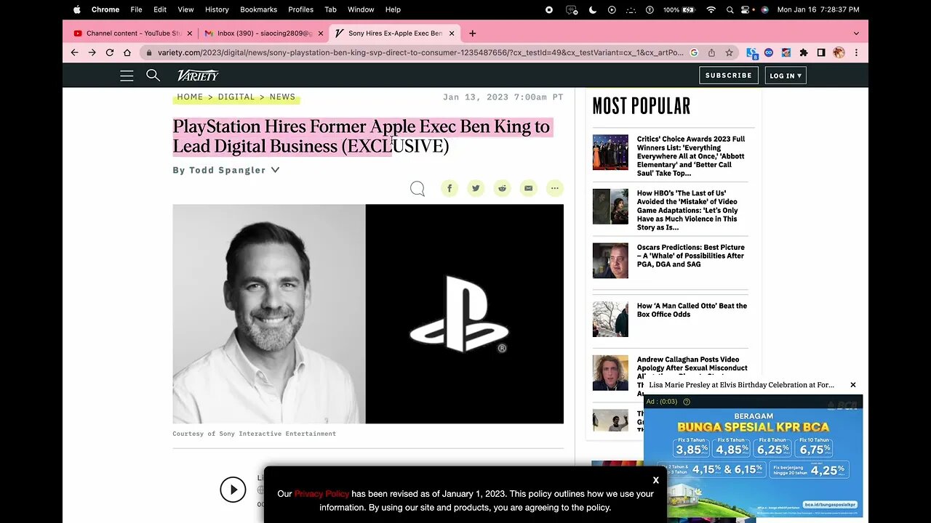Expand author Todd Spangler chevron
931x523 pixels.
point(275,170)
